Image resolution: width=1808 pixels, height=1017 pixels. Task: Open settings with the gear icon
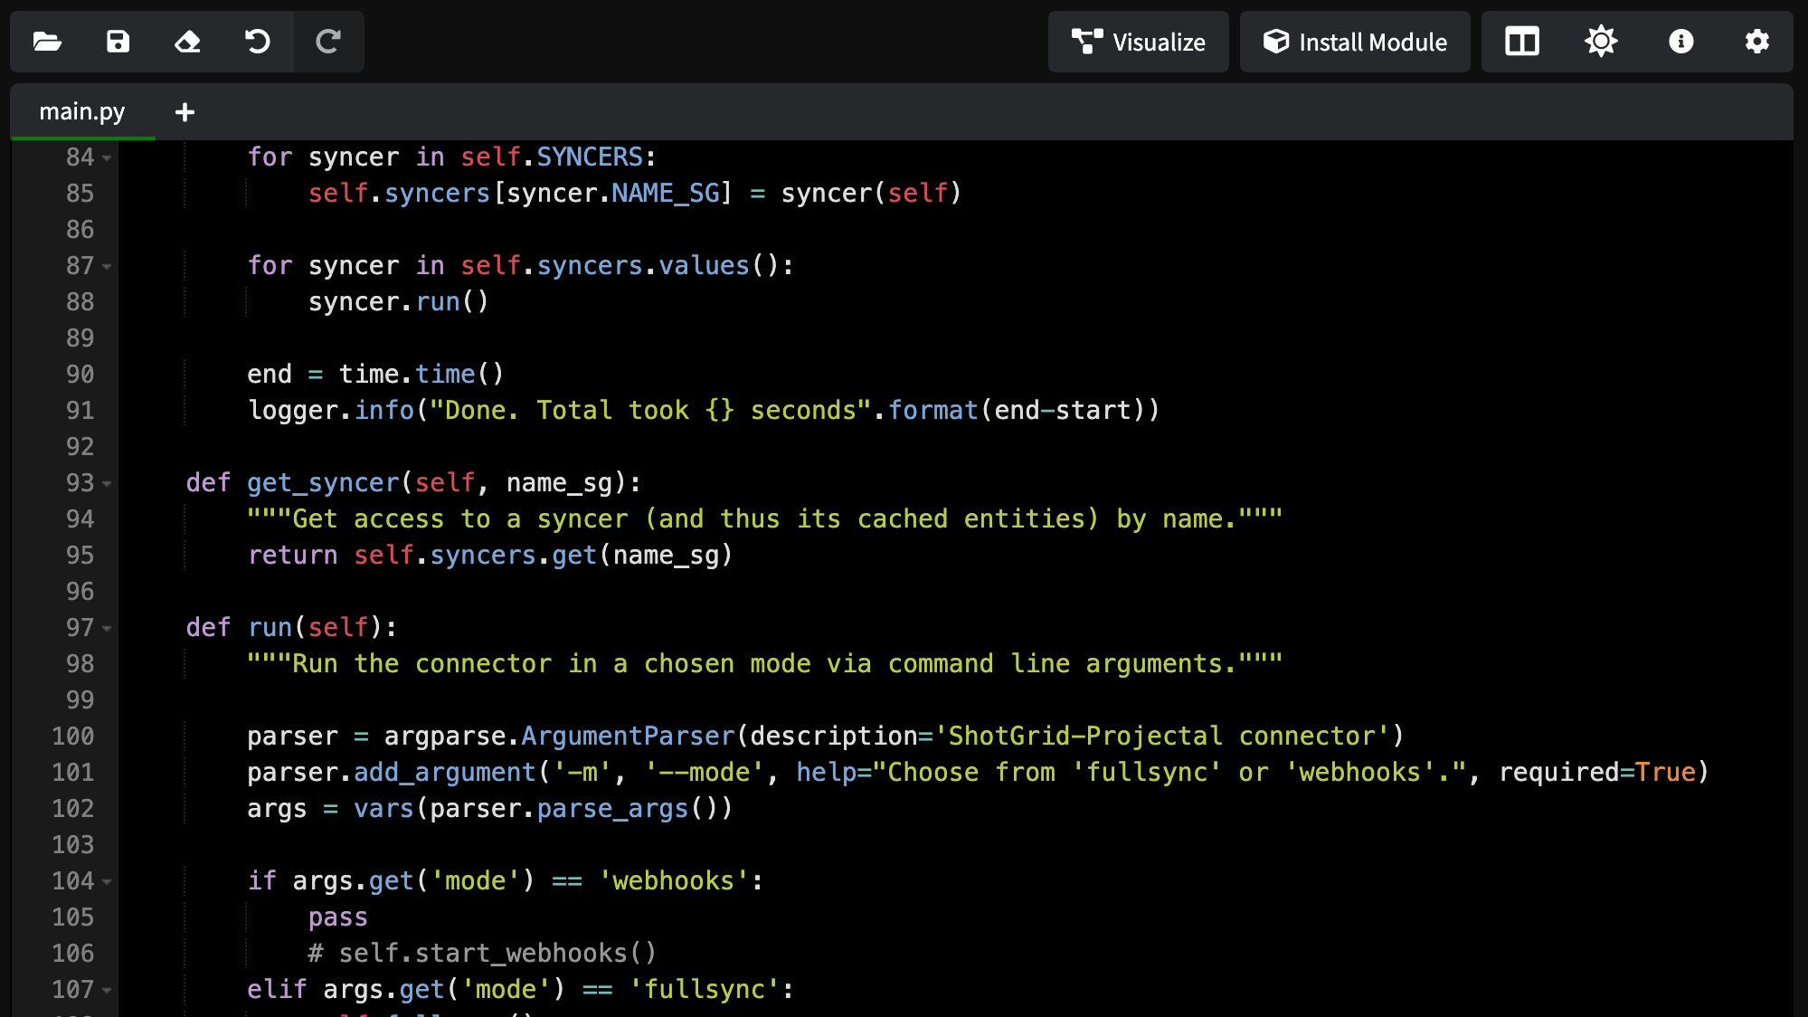[1756, 42]
